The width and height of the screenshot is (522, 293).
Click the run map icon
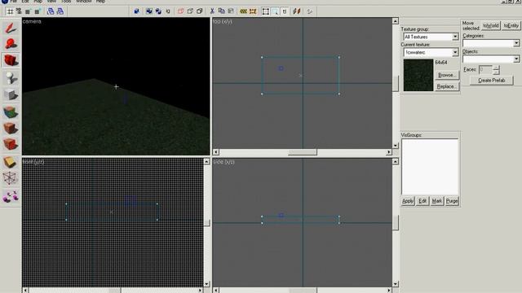tap(310, 11)
